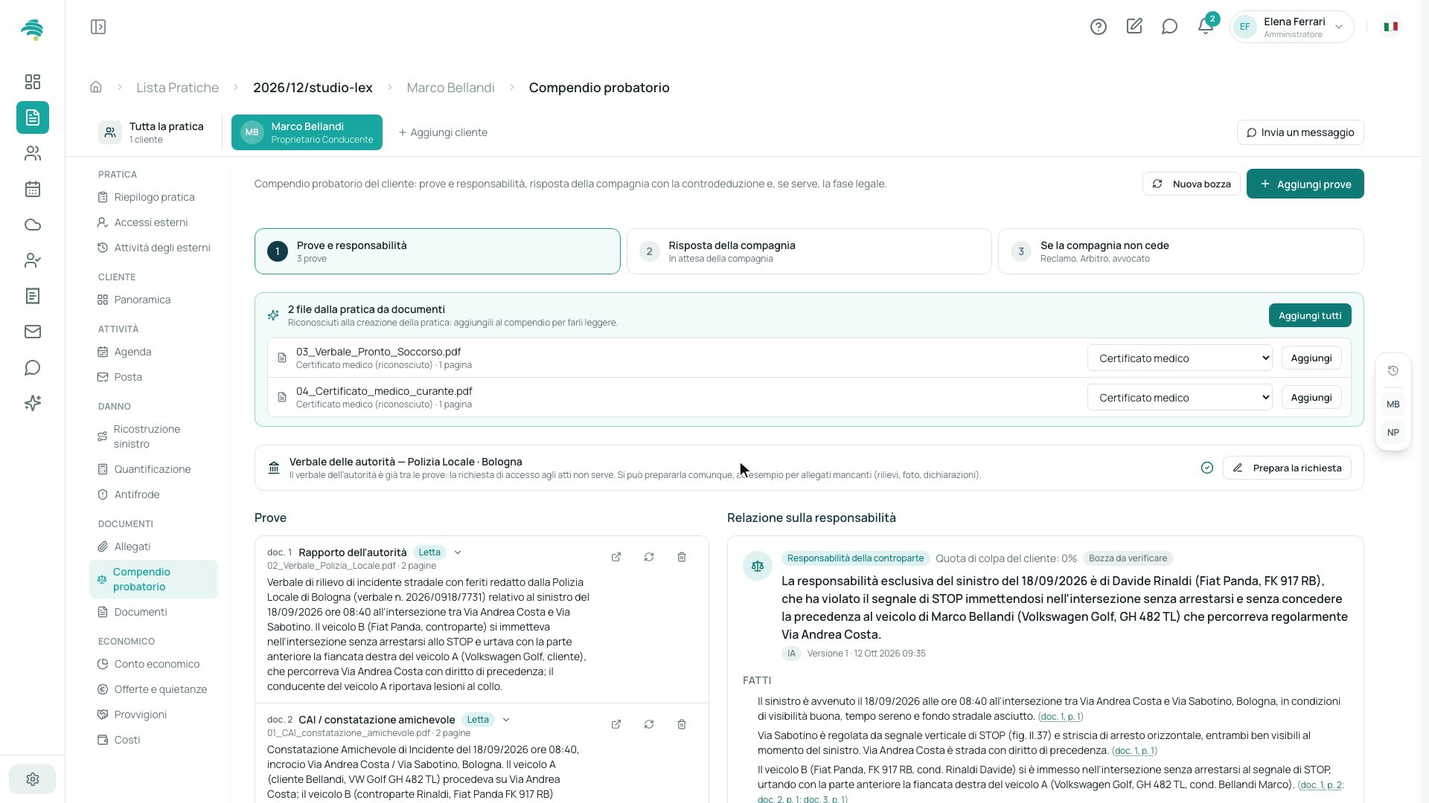Add 03_Verbale_Pronto_Soccorso.pdf with Aggiungi
The width and height of the screenshot is (1429, 803).
1311,358
